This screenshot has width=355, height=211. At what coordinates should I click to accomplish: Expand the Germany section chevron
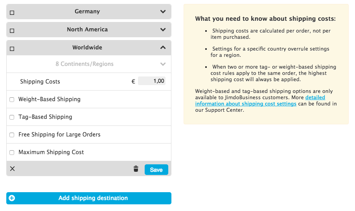click(x=163, y=11)
